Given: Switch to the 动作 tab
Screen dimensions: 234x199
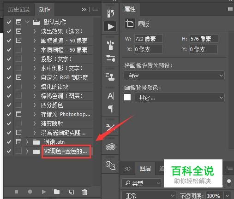Looking at the screenshot, I should [45, 10].
